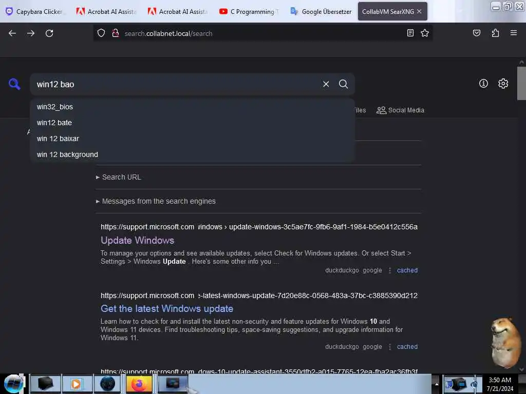This screenshot has height=394, width=526.
Task: Open Get the latest Windows update result
Action: point(167,308)
